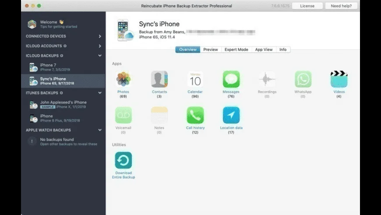Click the Voicemail app icon
The height and width of the screenshot is (215, 381).
(x=123, y=115)
